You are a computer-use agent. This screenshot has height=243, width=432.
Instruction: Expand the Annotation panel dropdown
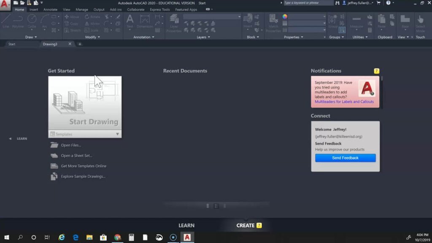point(144,37)
